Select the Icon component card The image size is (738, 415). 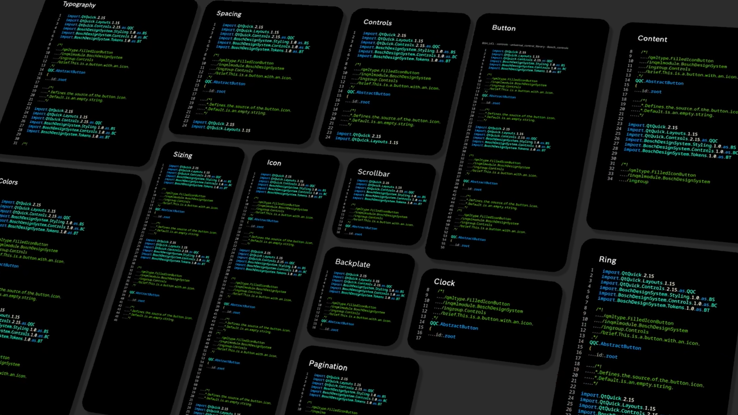(x=274, y=163)
